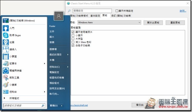Click the 備份(B) button
The width and height of the screenshot is (192, 112).
tap(140, 105)
